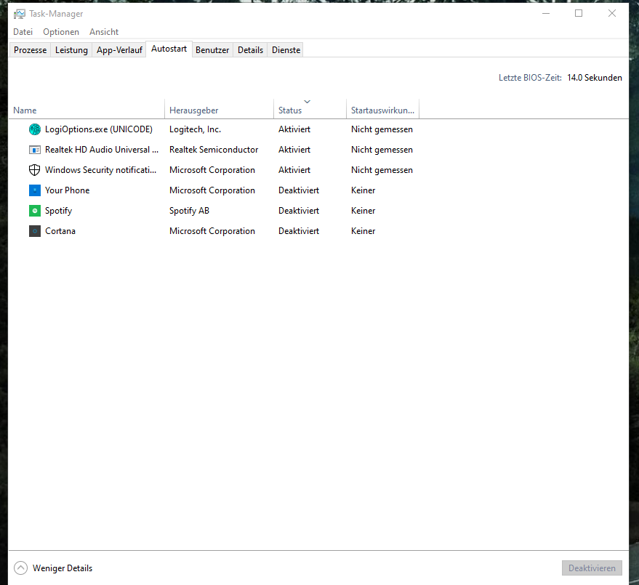The image size is (639, 585).
Task: Collapse view with Weniger Details arrow icon
Action: point(20,568)
